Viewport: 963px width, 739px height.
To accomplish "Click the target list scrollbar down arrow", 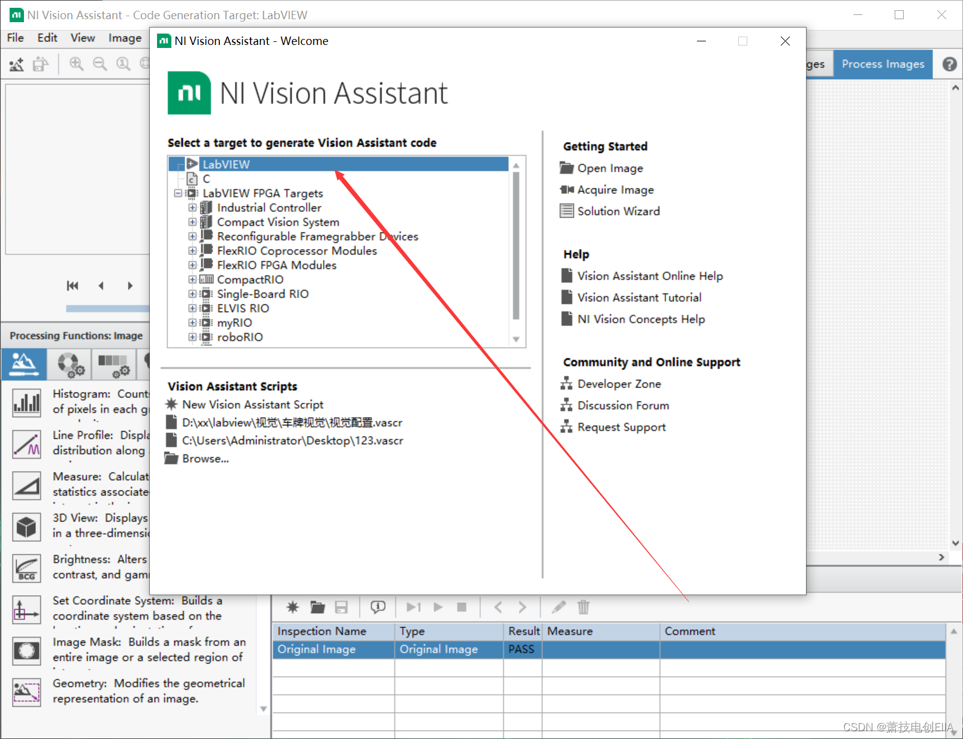I will [516, 339].
